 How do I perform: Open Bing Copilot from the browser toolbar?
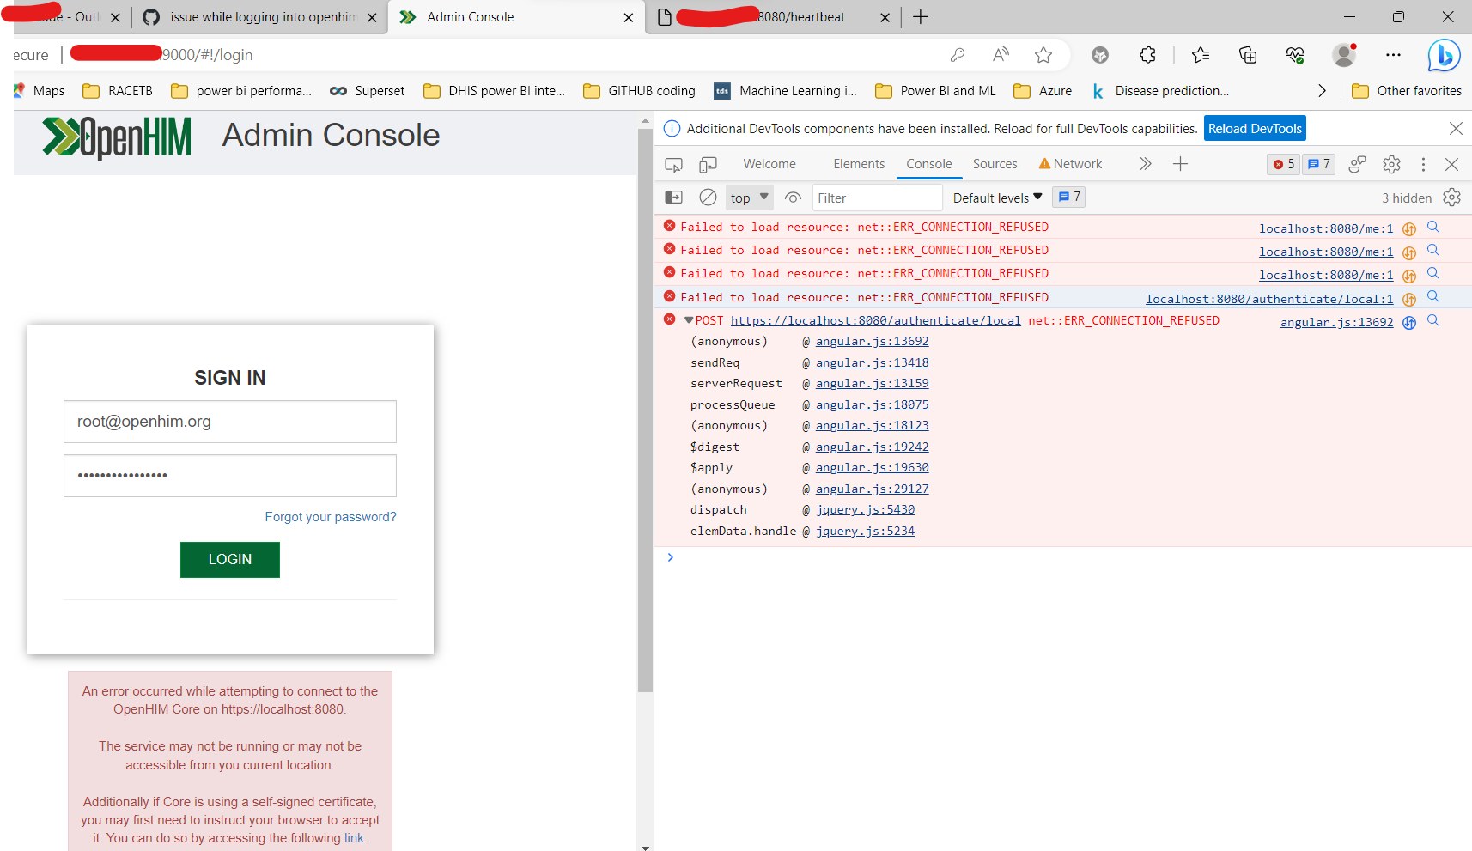1445,55
